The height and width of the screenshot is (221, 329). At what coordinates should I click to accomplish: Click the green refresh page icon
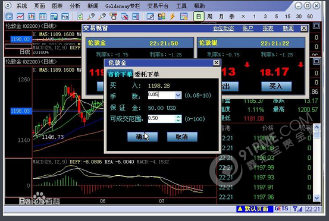[x=80, y=17]
